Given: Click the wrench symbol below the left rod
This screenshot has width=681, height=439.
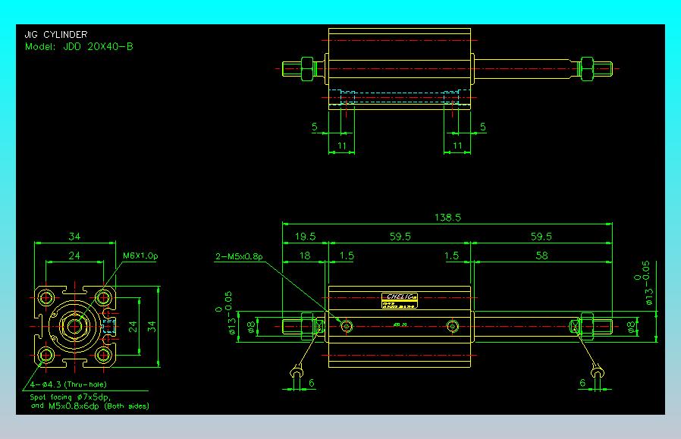Looking at the screenshot, I should pyautogui.click(x=297, y=372).
